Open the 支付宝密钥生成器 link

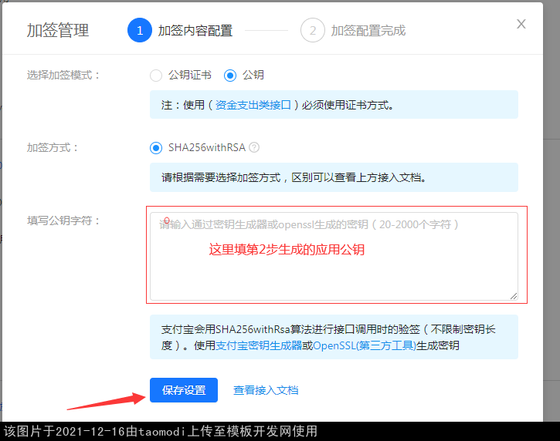[259, 345]
